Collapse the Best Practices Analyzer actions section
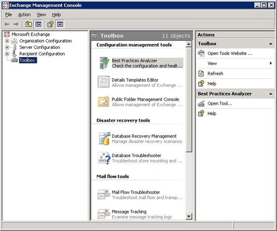The width and height of the screenshot is (277, 231). [x=270, y=94]
